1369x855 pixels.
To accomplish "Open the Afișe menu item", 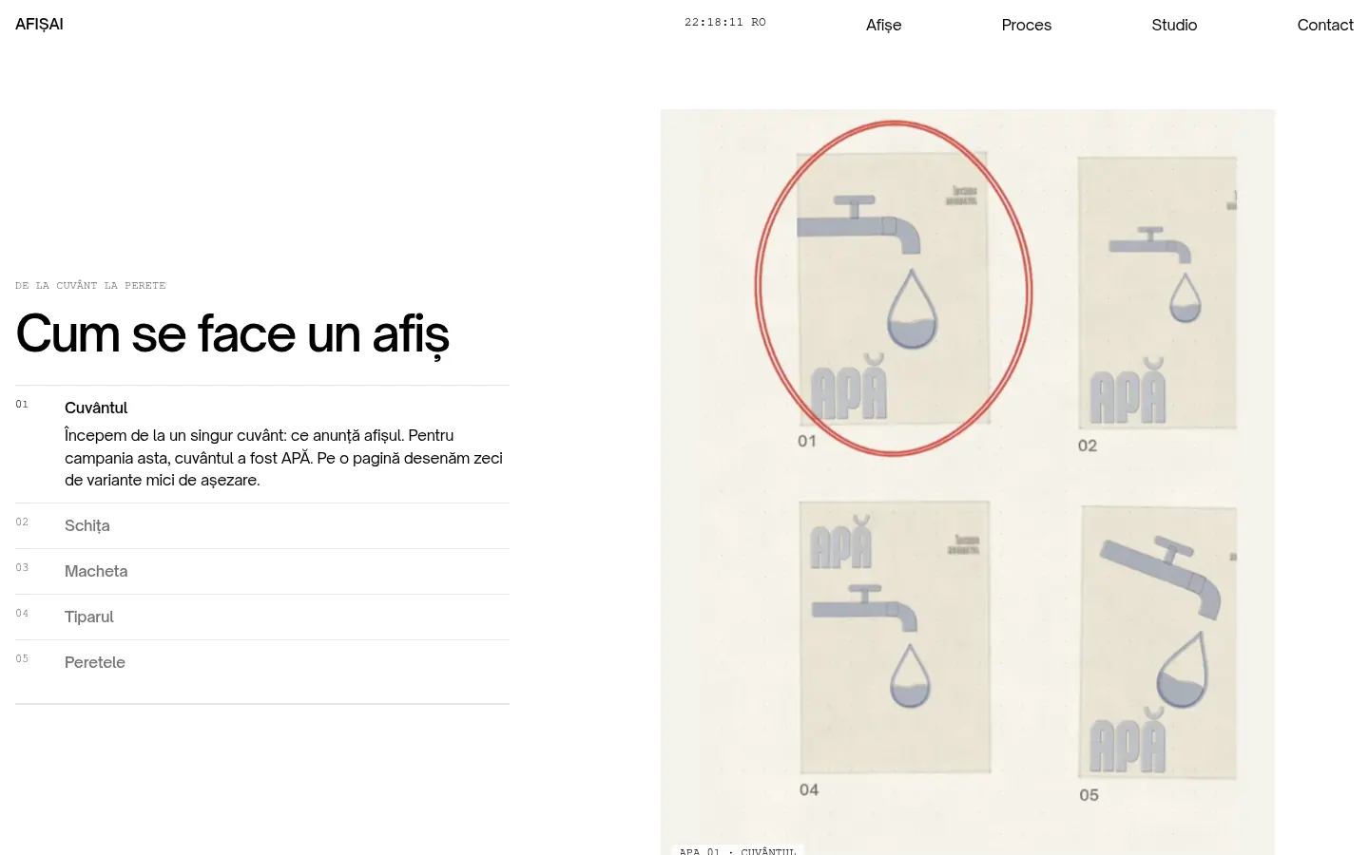I will click(x=883, y=25).
